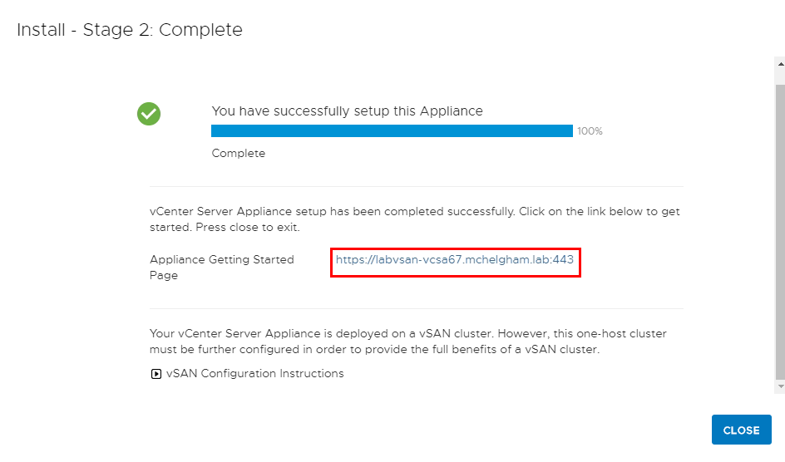Screen dimensions: 785x462
Task: Click the scrollbar track above the thumb
Action: [781, 77]
